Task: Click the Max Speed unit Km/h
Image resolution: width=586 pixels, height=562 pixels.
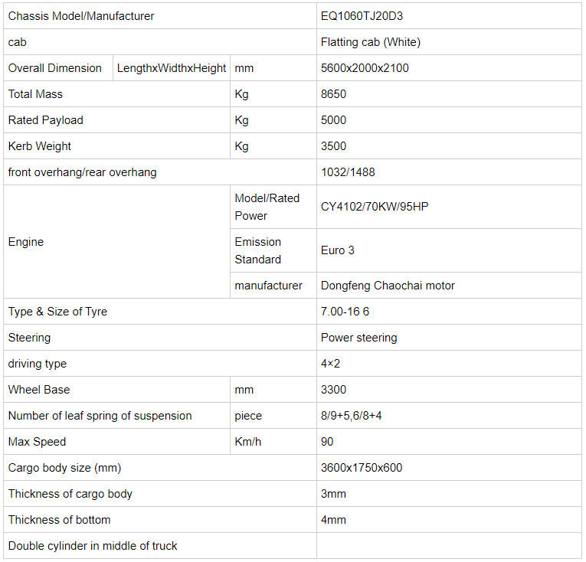Action: [248, 442]
